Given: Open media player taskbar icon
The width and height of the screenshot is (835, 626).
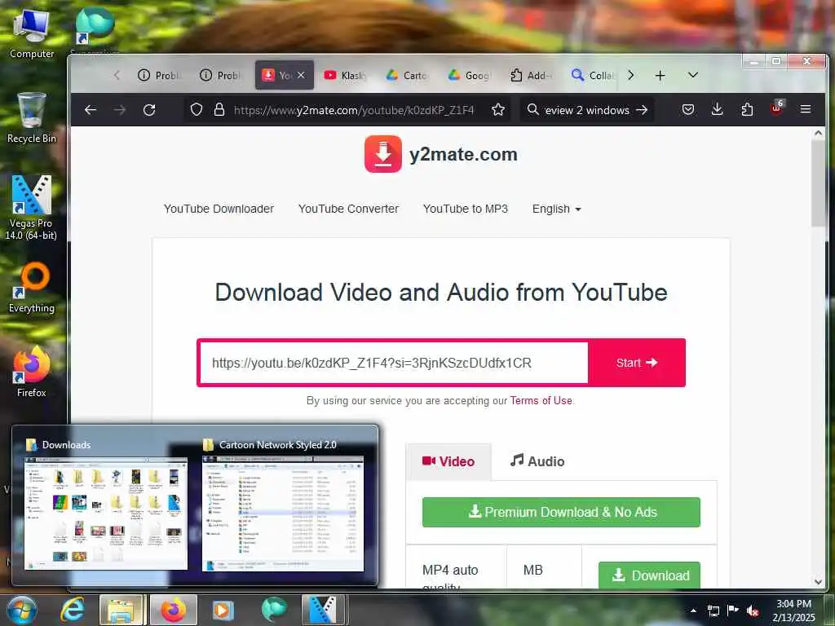Looking at the screenshot, I should (223, 610).
